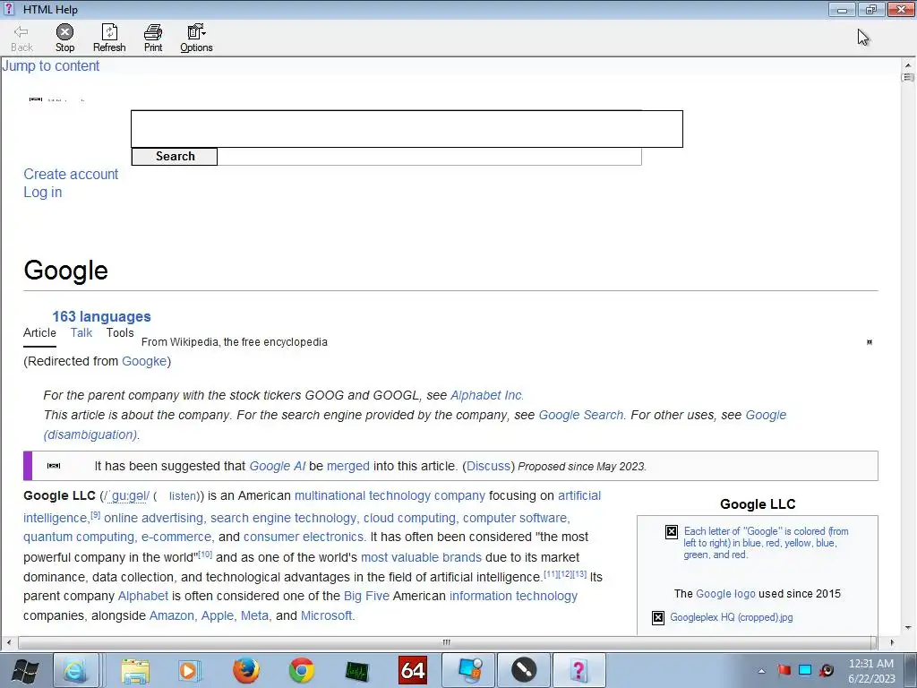Viewport: 917px width, 688px height.
Task: Click the red flag tray icon
Action: (x=784, y=670)
